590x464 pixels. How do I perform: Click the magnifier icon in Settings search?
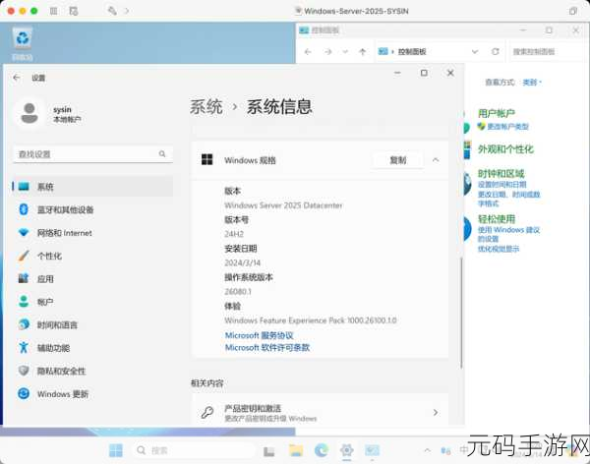162,154
